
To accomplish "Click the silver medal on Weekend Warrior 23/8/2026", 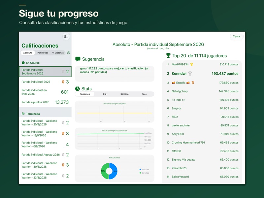I will [63, 176].
